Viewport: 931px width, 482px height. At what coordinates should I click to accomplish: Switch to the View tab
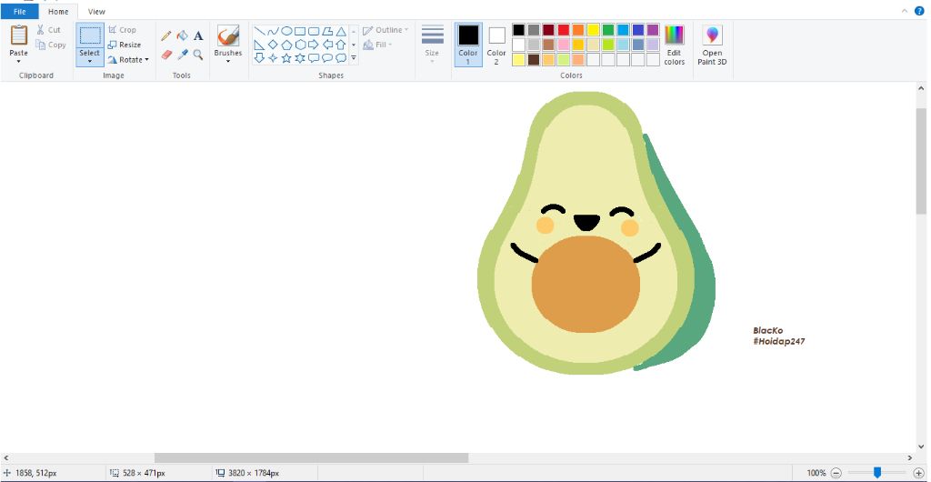96,11
